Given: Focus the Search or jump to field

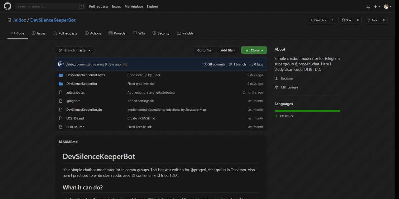Looking at the screenshot, I should click(x=50, y=6).
